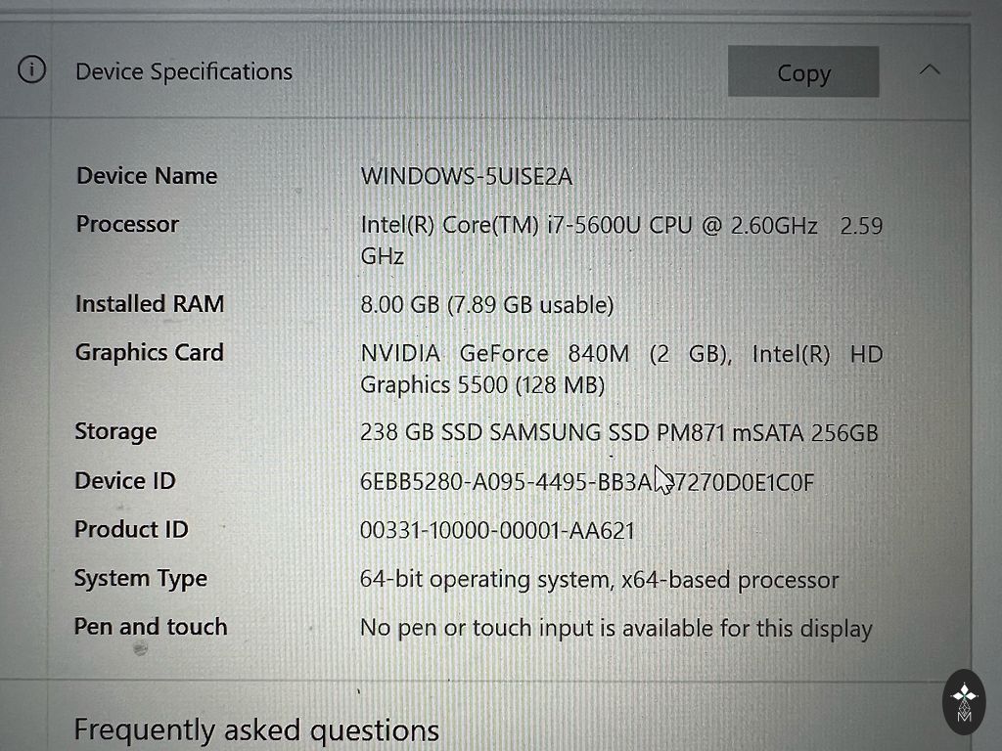Click the Device ID label

click(x=124, y=481)
